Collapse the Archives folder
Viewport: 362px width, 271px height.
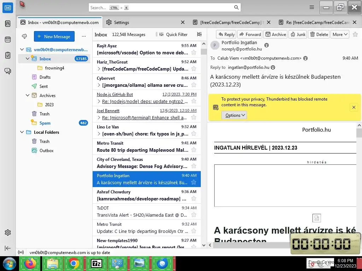[x=28, y=95]
